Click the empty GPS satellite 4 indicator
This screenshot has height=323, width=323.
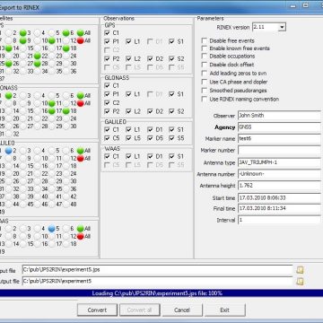point(38,32)
